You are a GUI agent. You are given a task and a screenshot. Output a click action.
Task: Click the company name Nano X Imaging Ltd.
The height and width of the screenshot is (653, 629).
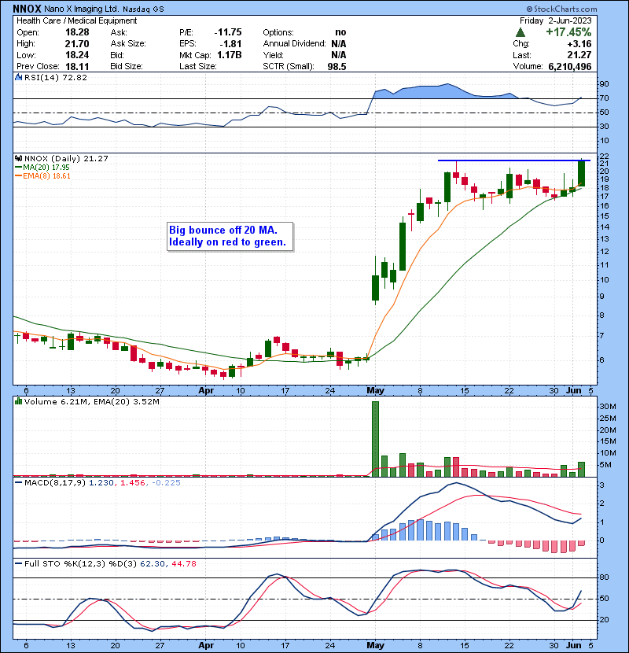82,9
